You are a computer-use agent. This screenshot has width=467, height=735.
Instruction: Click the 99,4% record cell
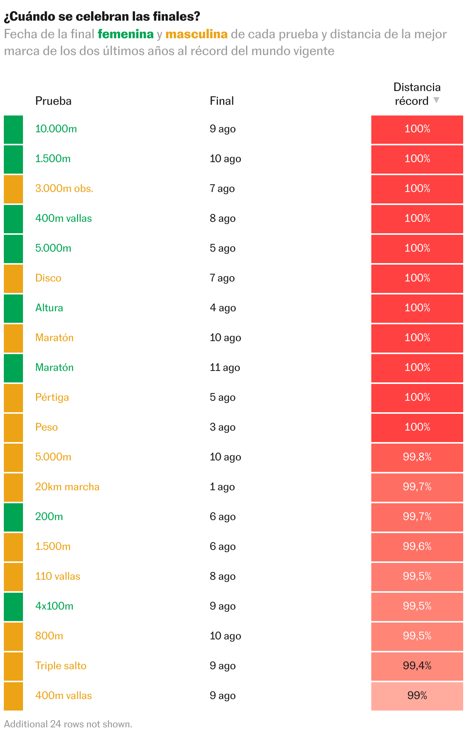pos(417,666)
